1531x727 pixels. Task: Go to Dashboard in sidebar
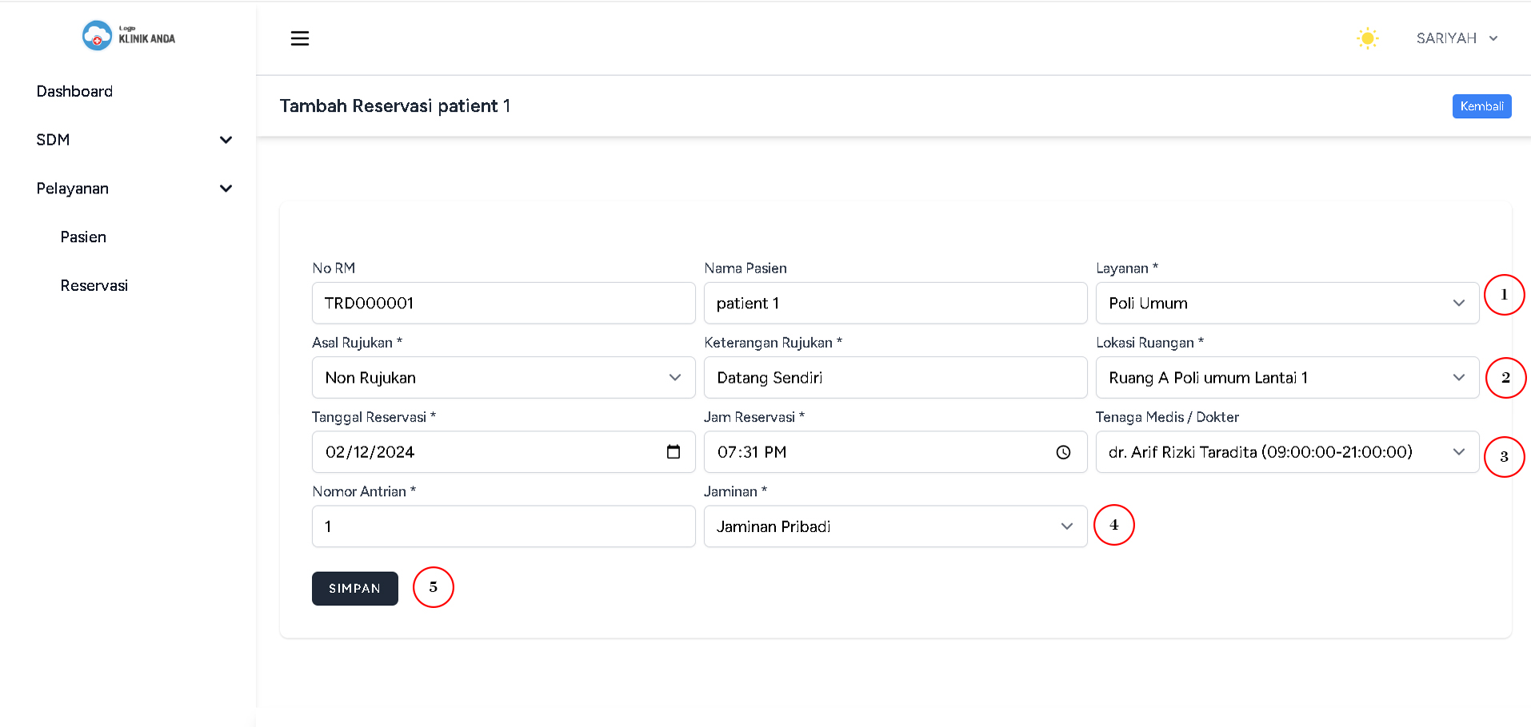tap(74, 91)
